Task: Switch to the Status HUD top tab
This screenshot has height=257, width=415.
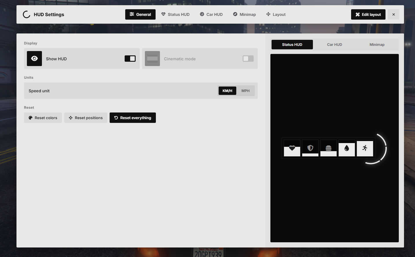Action: (175, 14)
